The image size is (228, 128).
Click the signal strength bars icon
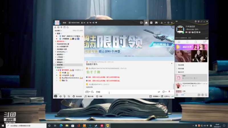click(x=172, y=96)
